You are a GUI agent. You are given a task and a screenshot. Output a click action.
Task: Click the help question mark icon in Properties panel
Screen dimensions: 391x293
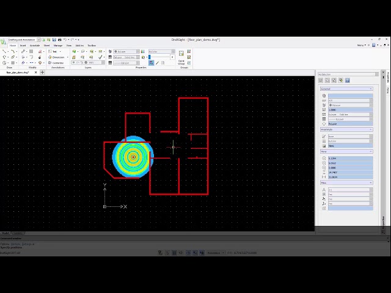(348, 80)
